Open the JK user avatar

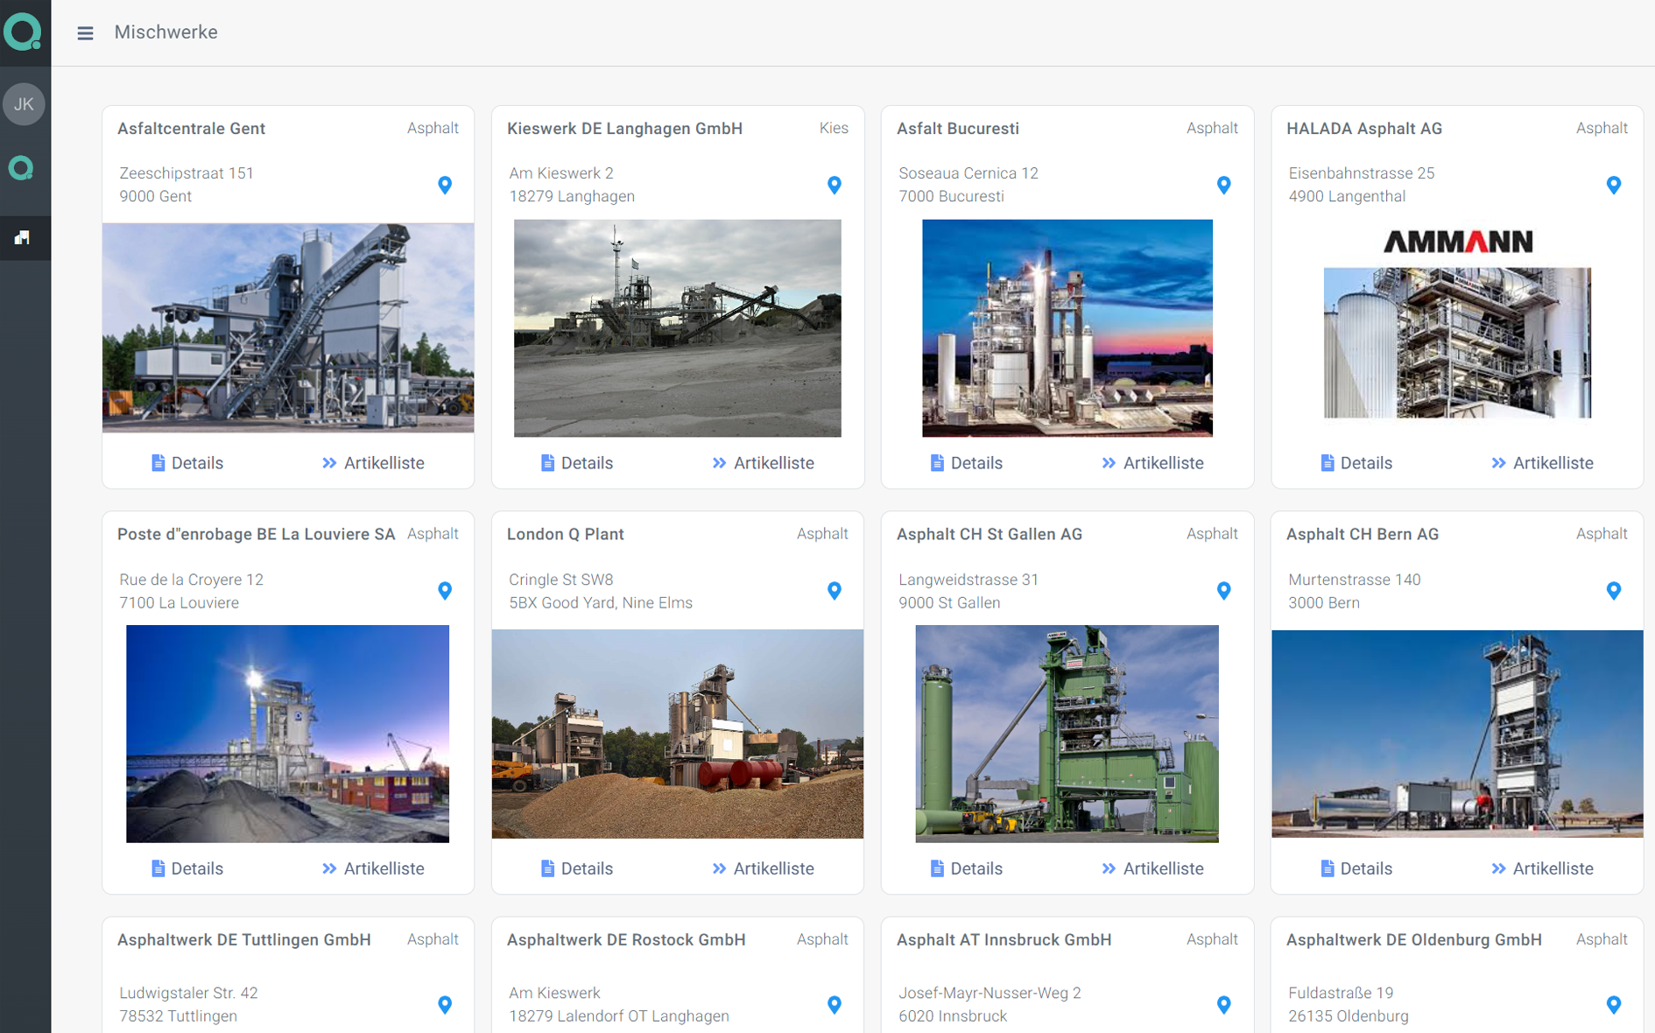pos(24,104)
